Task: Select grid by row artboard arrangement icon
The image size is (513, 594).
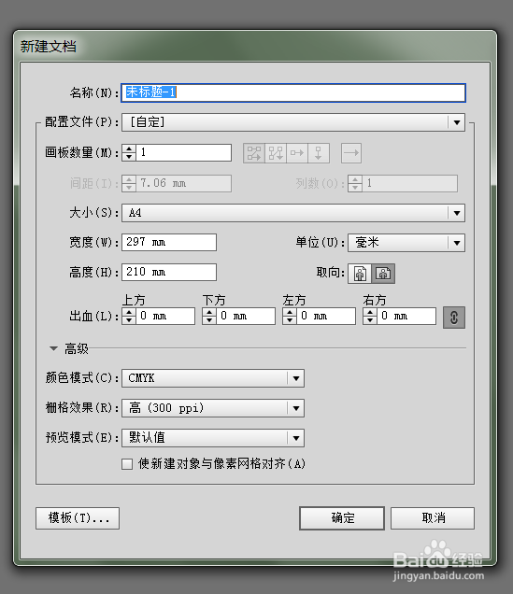Action: coord(254,153)
